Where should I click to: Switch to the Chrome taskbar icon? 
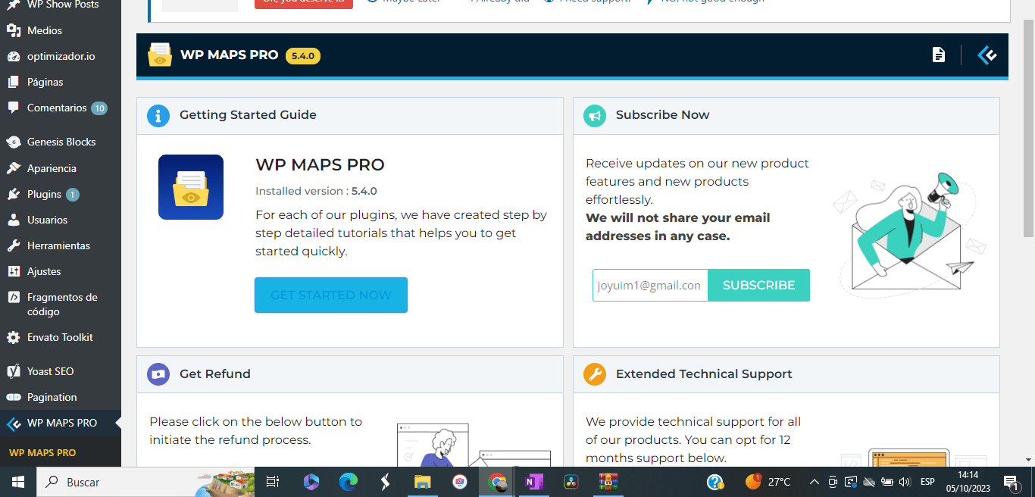click(497, 482)
